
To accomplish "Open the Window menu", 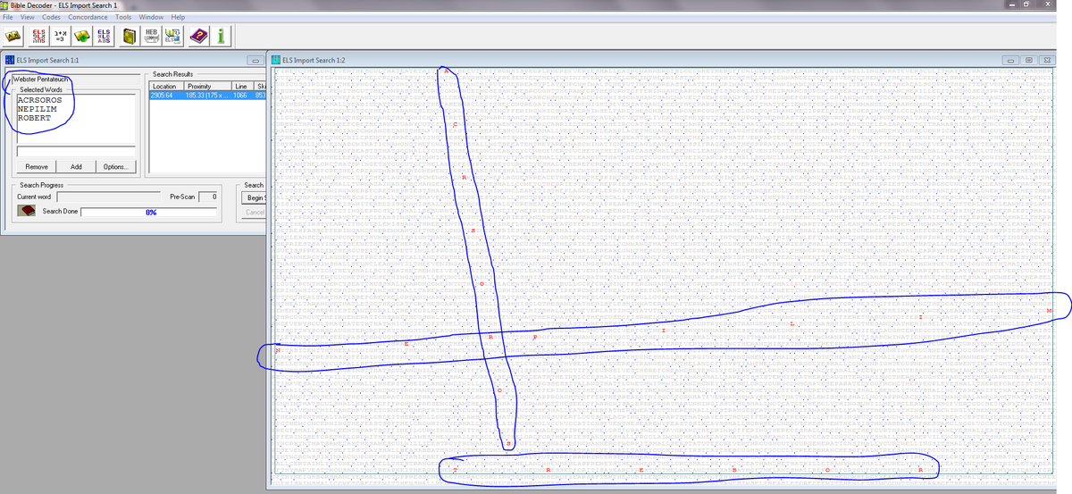I will coord(151,17).
